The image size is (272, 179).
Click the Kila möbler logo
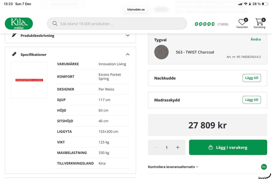pyautogui.click(x=19, y=24)
